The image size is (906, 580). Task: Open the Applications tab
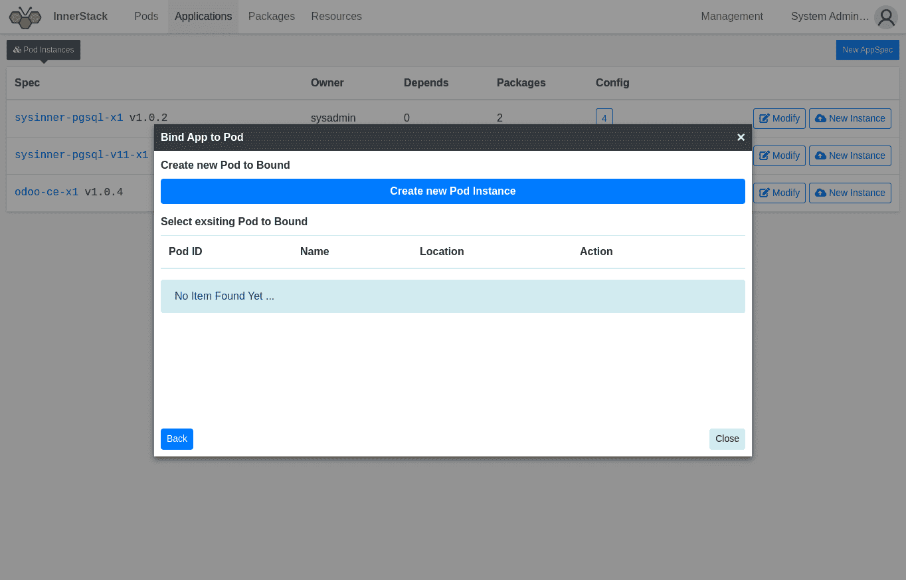203,17
